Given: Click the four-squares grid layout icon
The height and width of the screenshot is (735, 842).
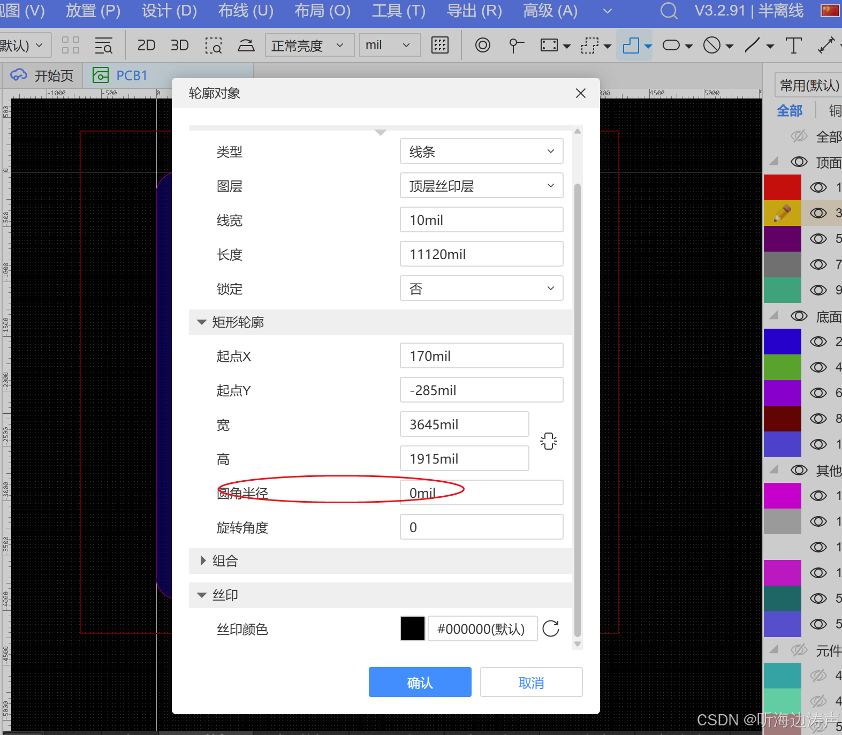Looking at the screenshot, I should (x=71, y=46).
